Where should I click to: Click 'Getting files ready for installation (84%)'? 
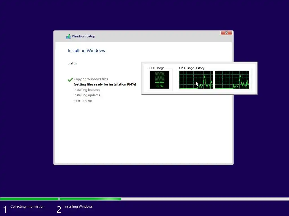point(105,84)
